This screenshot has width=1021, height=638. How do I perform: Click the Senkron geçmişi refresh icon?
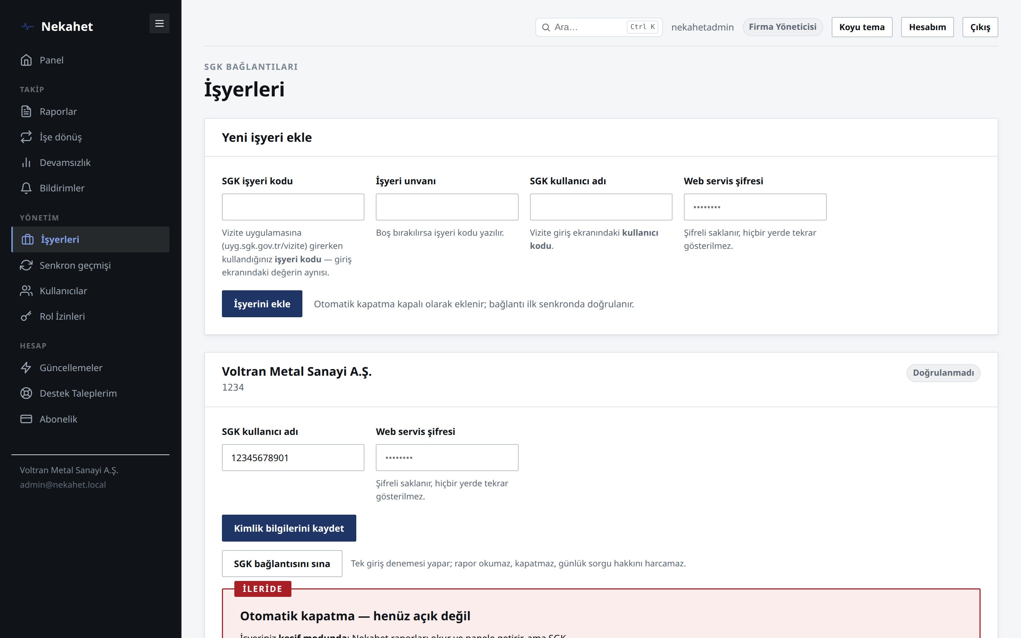click(26, 265)
